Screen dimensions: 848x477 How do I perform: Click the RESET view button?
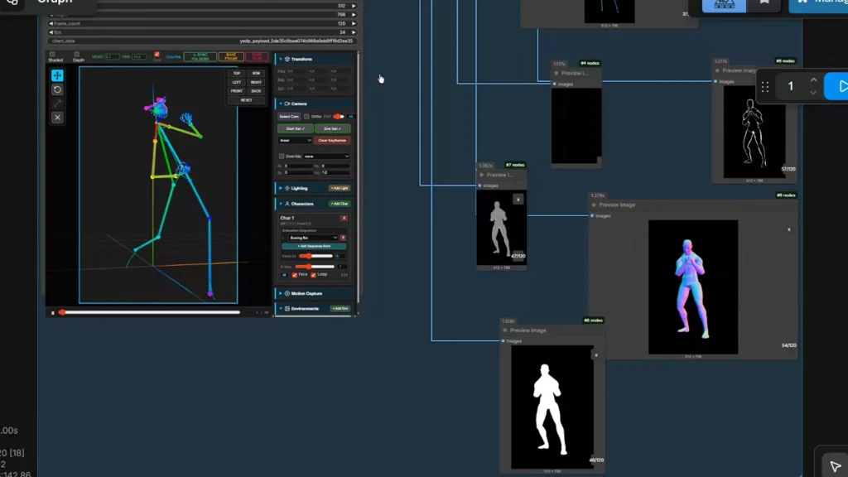(246, 100)
